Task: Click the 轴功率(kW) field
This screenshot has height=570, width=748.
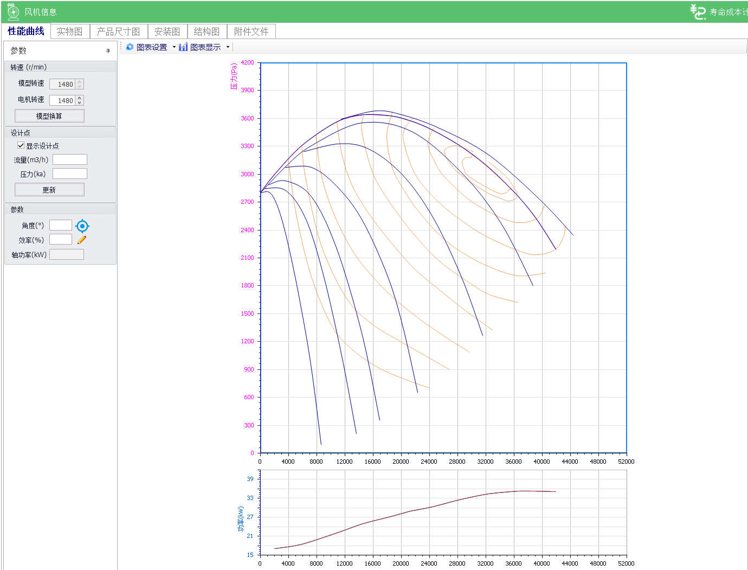Action: [x=67, y=254]
